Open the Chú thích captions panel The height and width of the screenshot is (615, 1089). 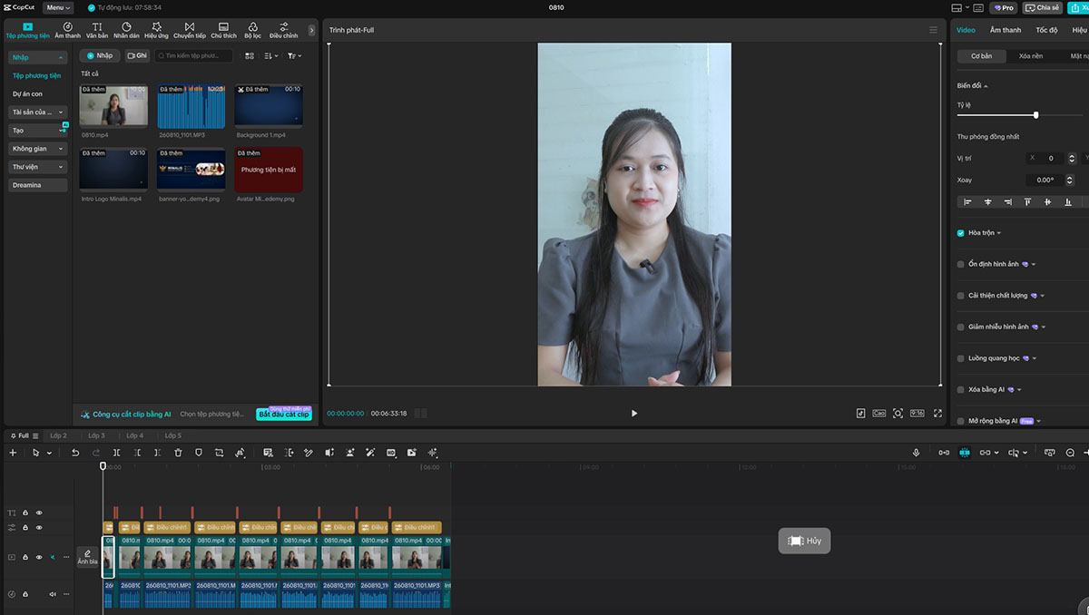coord(223,30)
